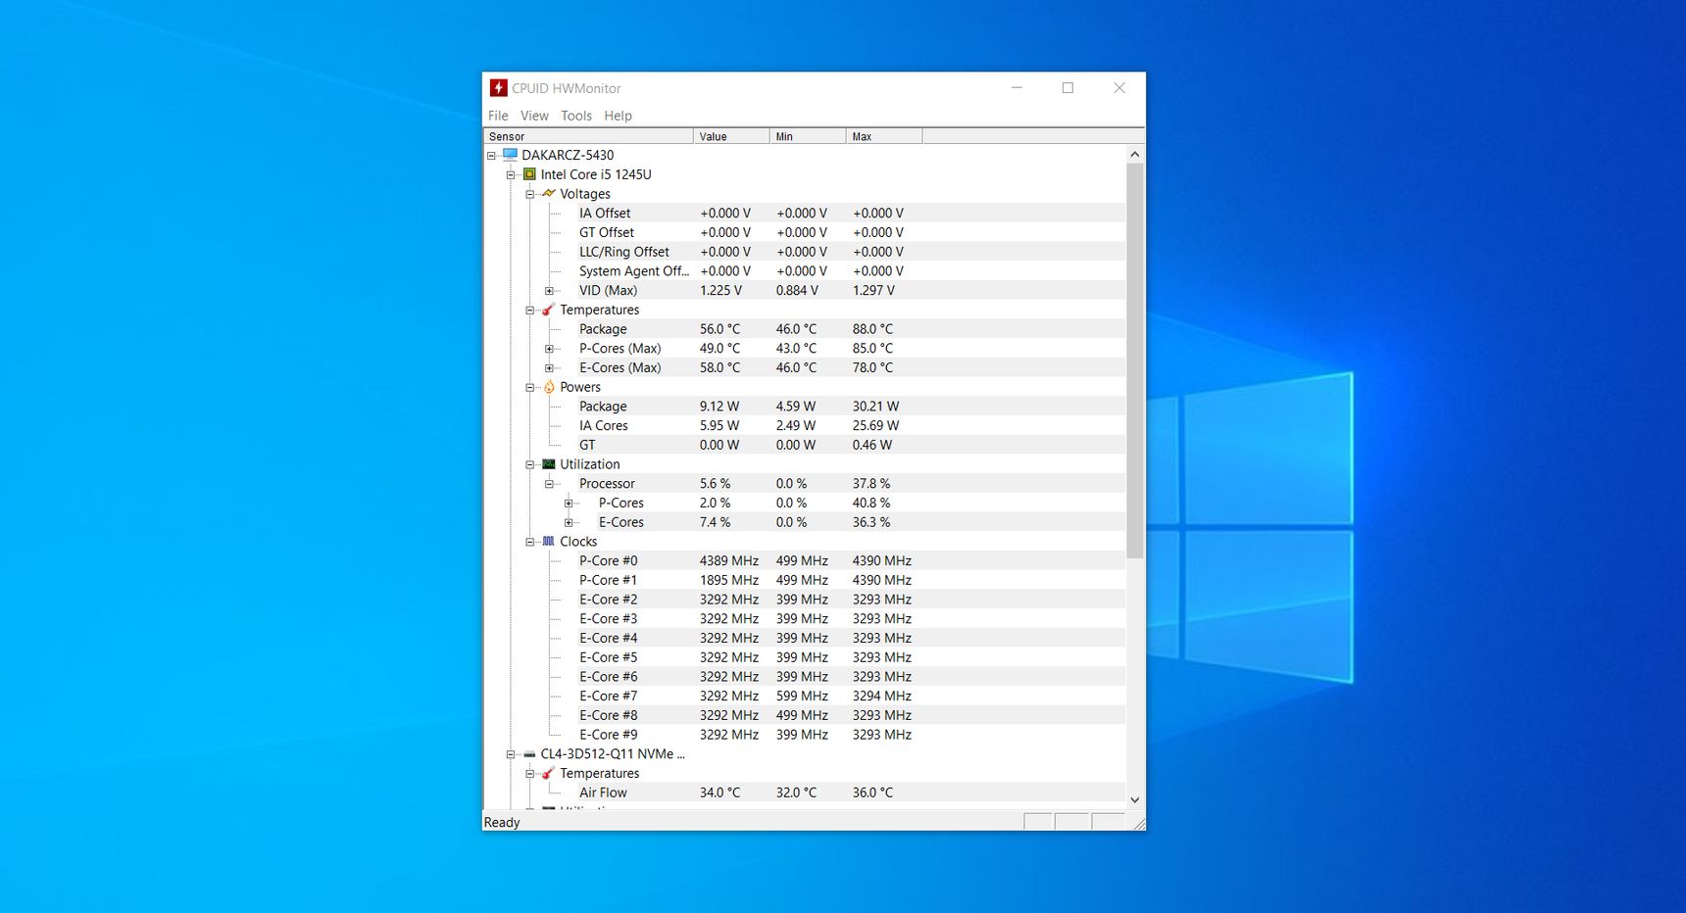Collapse the Intel Core i5 1245U node
Viewport: 1686px width, 913px height.
coord(511,175)
